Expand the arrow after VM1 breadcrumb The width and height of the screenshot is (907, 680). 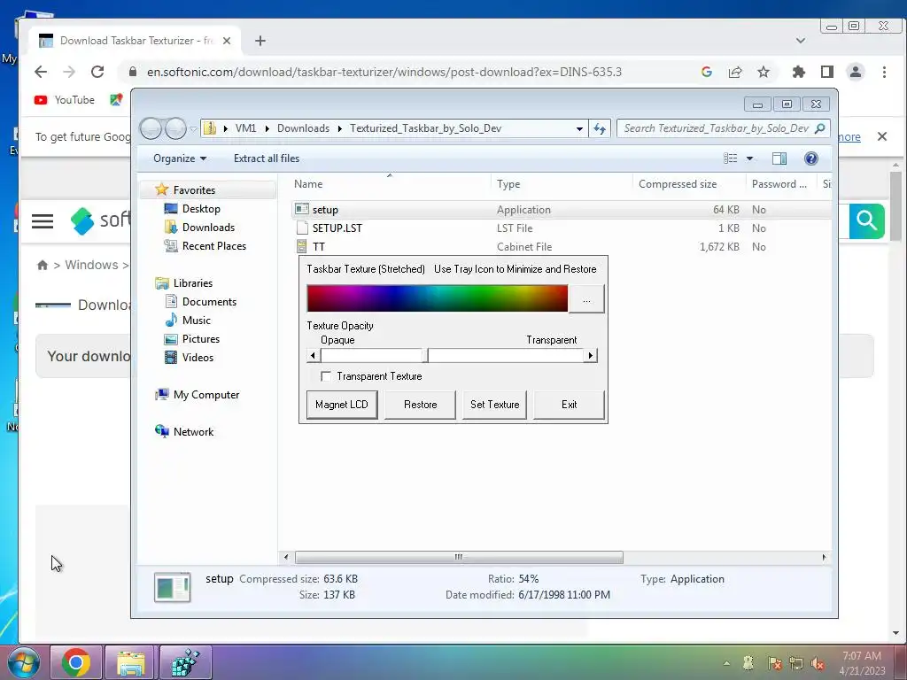[x=267, y=128]
